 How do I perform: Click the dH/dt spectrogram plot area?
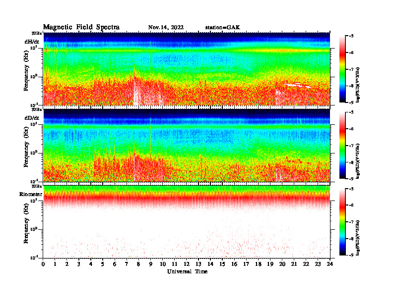(187, 69)
